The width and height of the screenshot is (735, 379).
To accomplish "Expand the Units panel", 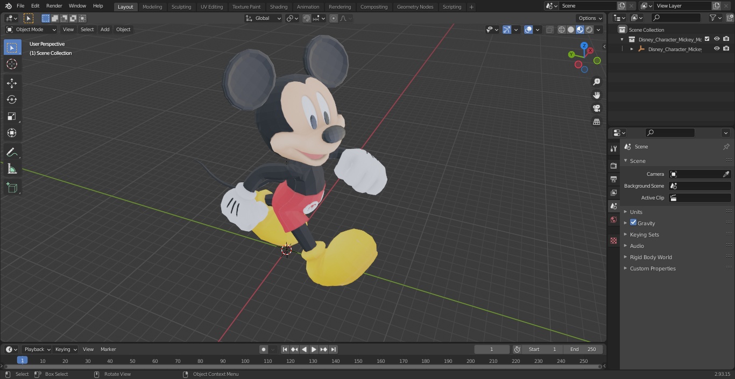I will (x=636, y=212).
